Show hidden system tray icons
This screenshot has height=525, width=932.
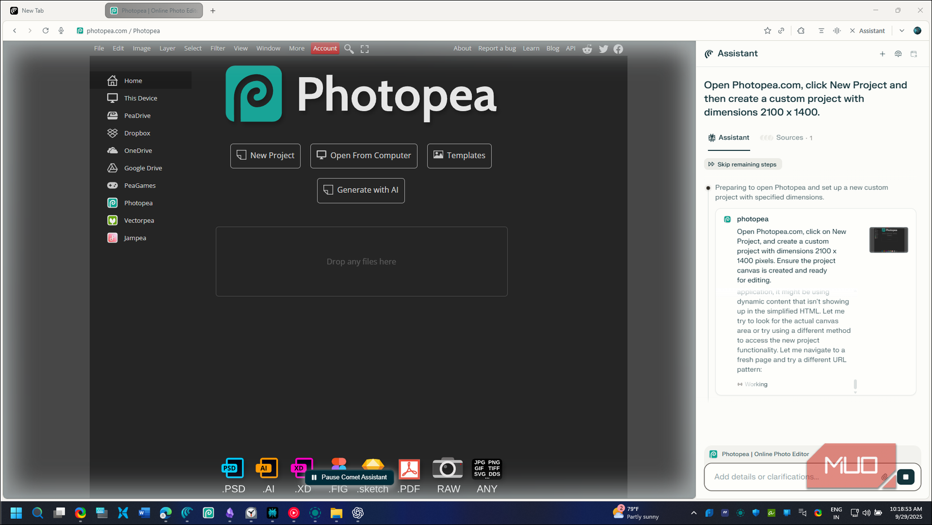(694, 513)
